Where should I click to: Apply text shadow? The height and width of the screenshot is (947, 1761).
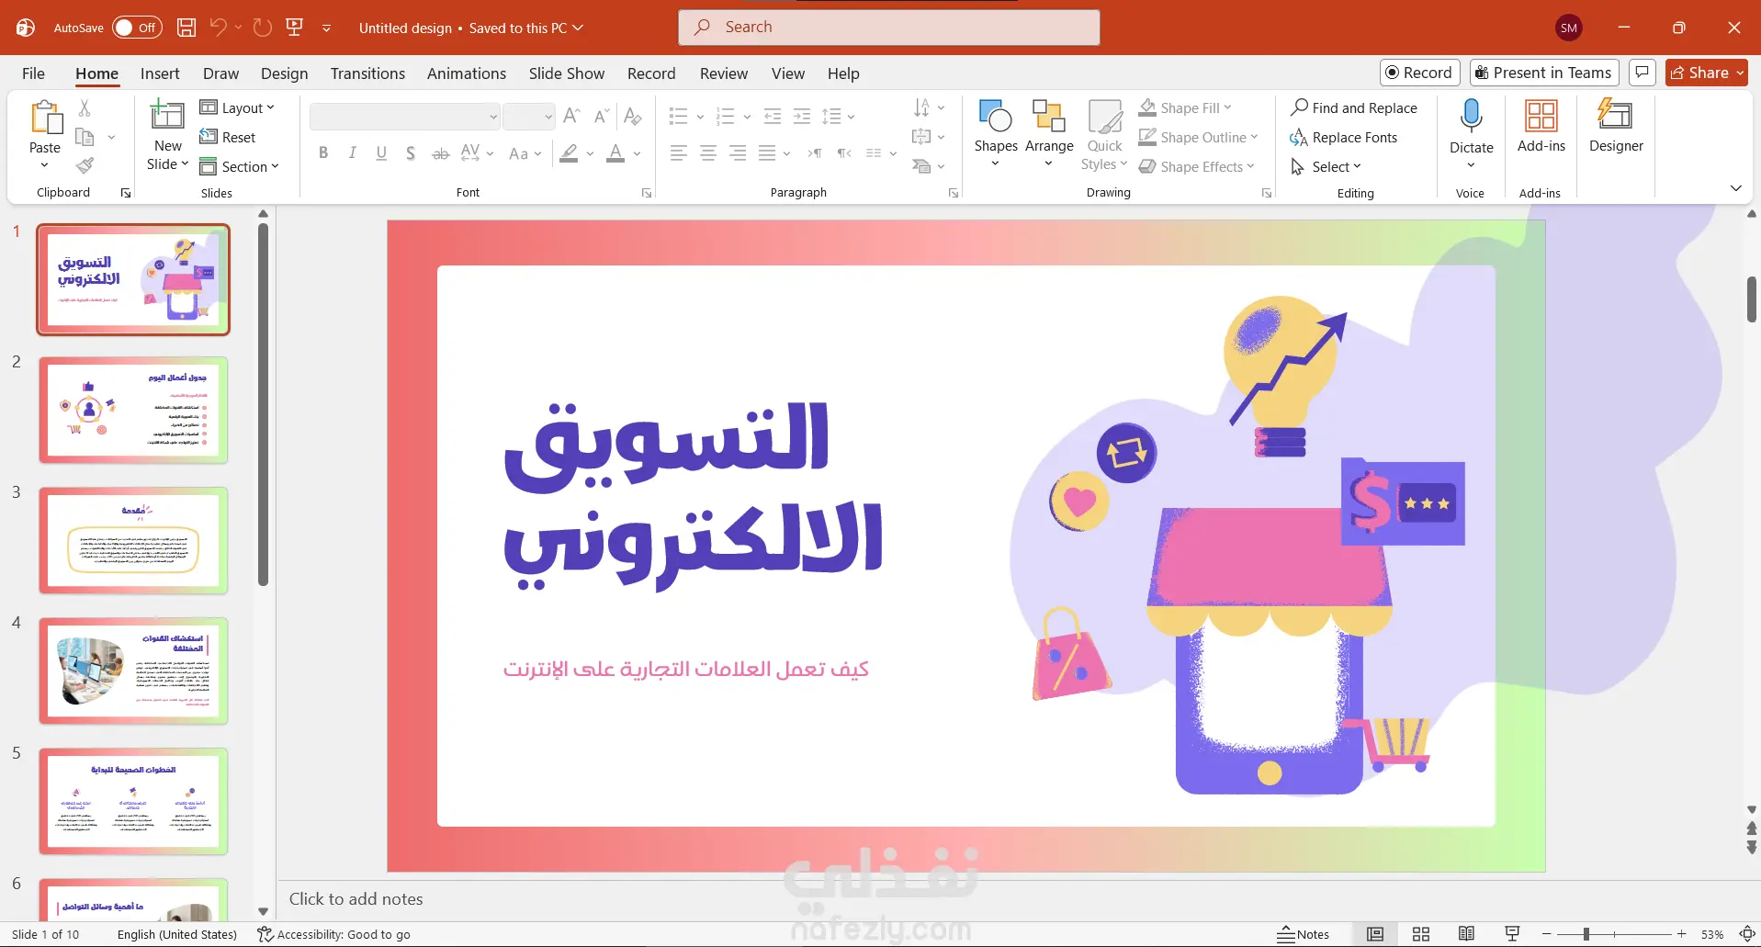[411, 153]
